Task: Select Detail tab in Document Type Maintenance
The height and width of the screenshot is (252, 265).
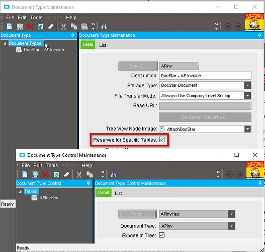Action: pos(88,44)
